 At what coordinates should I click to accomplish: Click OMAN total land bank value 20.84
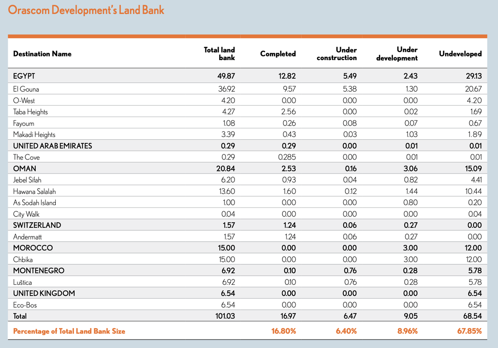226,169
